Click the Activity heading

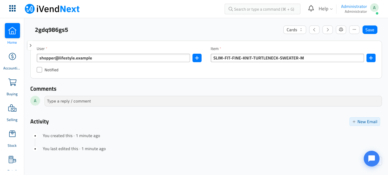coord(39,122)
